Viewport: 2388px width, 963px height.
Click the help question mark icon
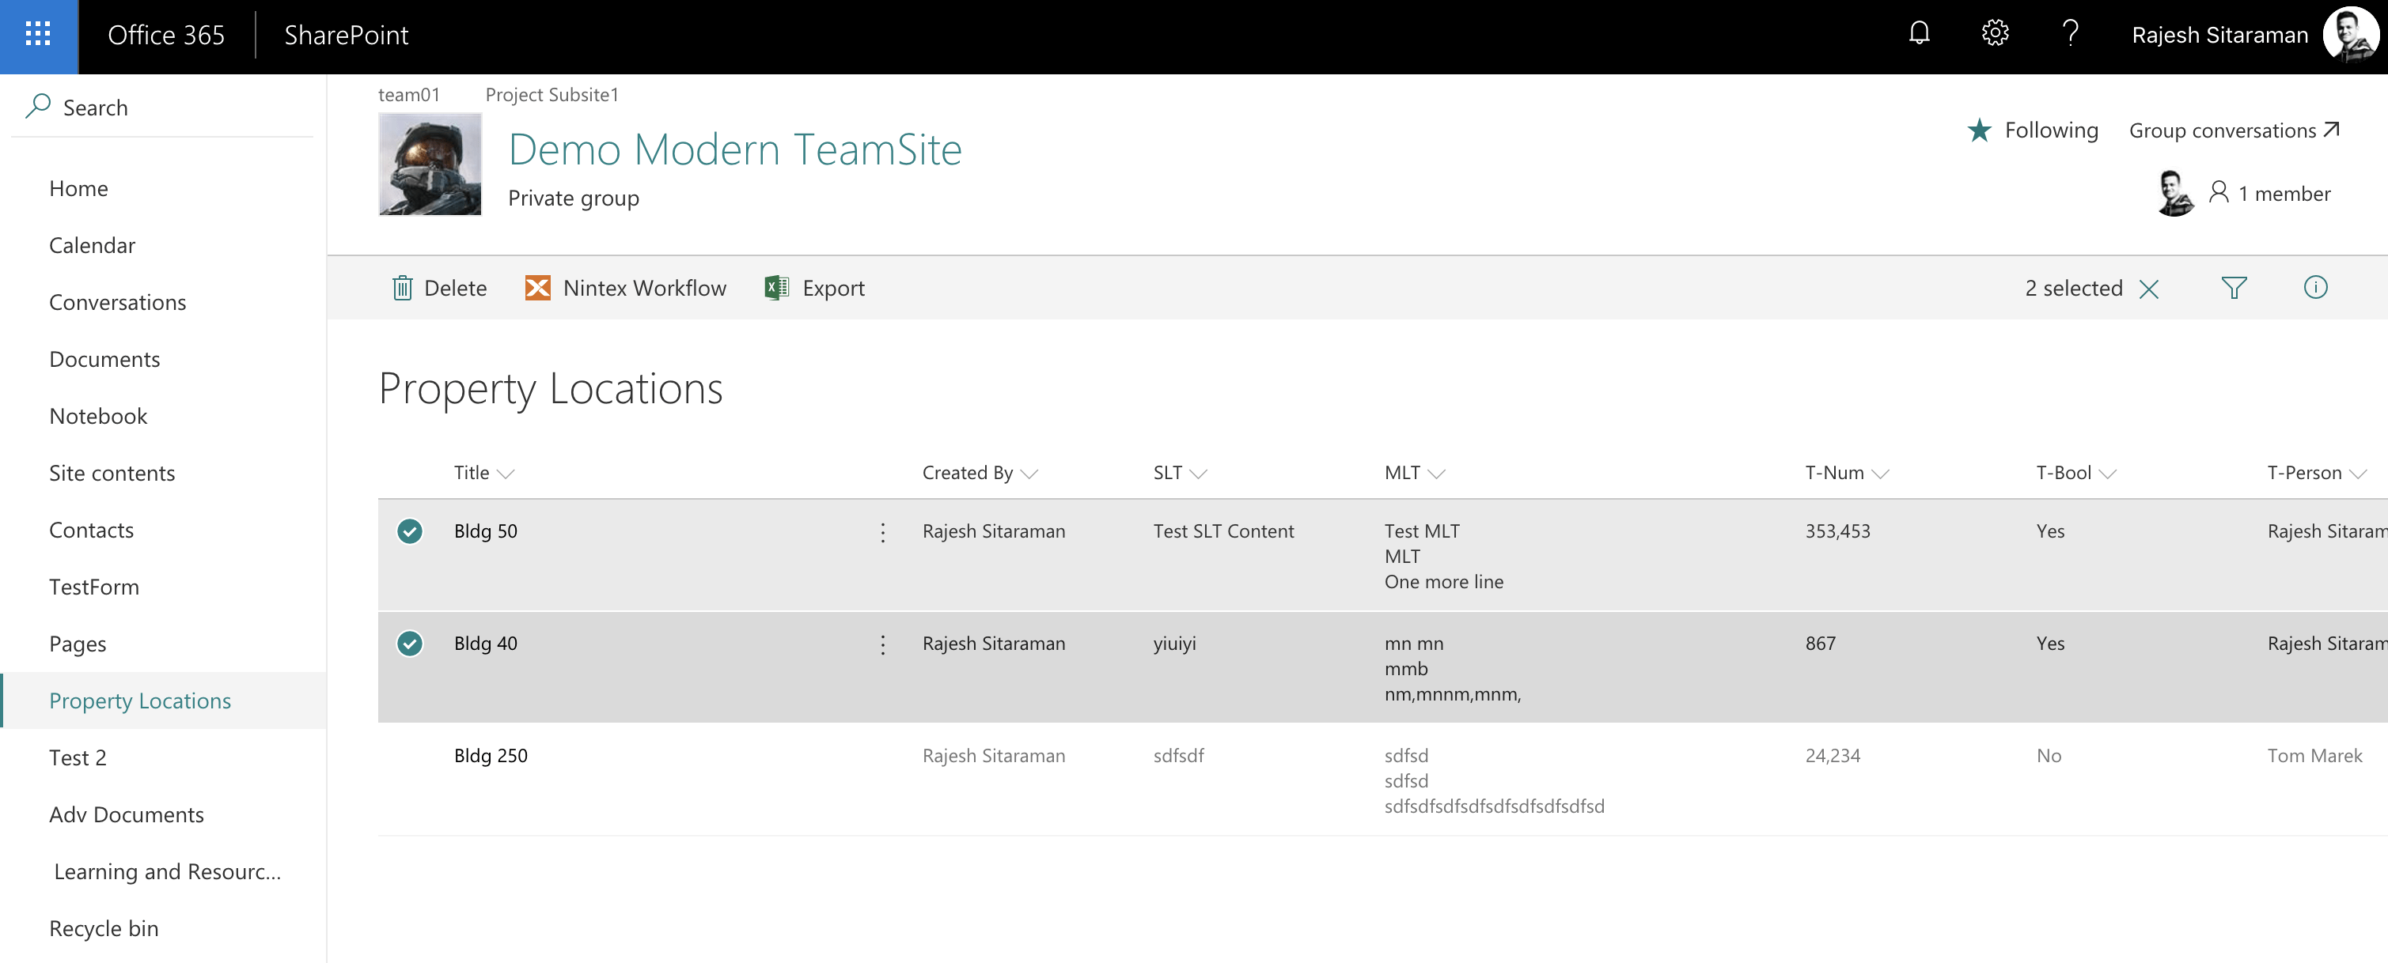point(2069,34)
